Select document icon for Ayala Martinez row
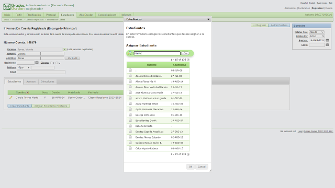Screen dimensions: 335x188 (130, 103)
